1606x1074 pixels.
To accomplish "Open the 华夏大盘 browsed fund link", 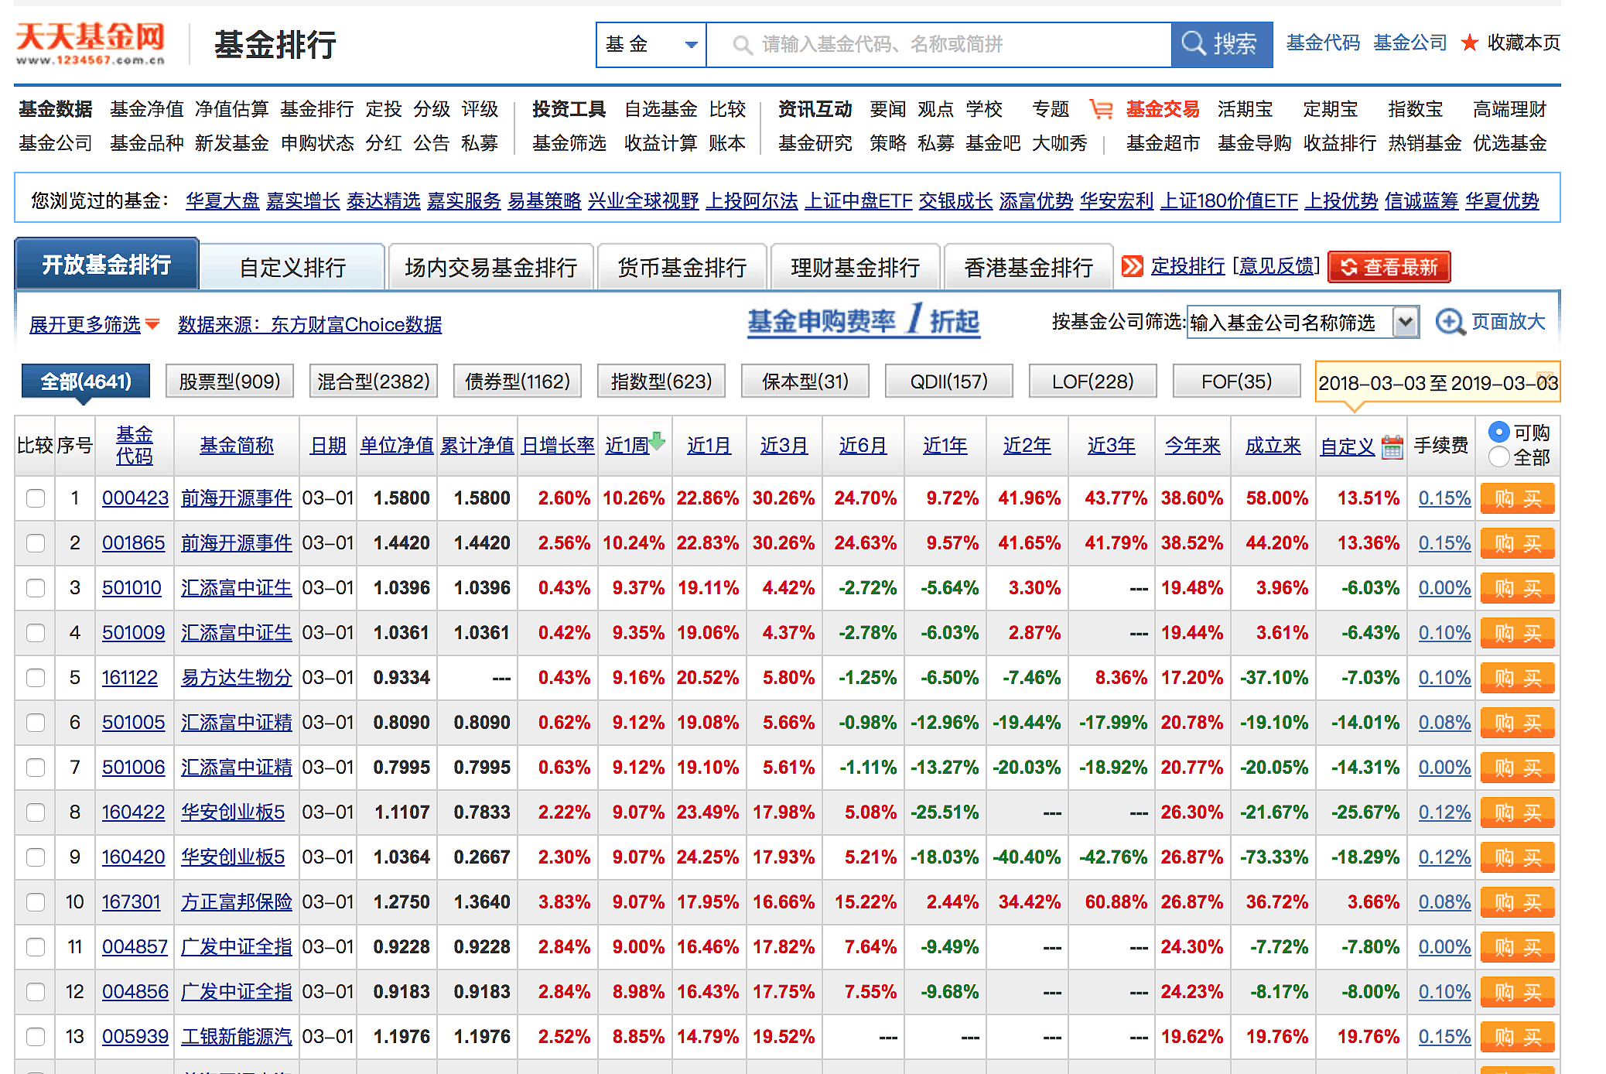I will (x=222, y=201).
